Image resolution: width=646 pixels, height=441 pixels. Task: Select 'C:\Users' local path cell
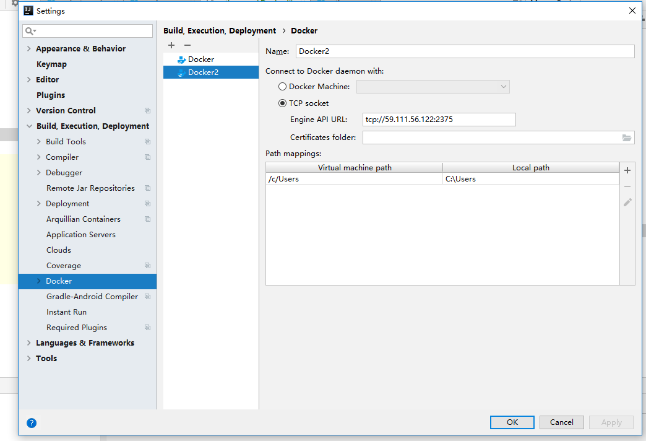pos(531,178)
